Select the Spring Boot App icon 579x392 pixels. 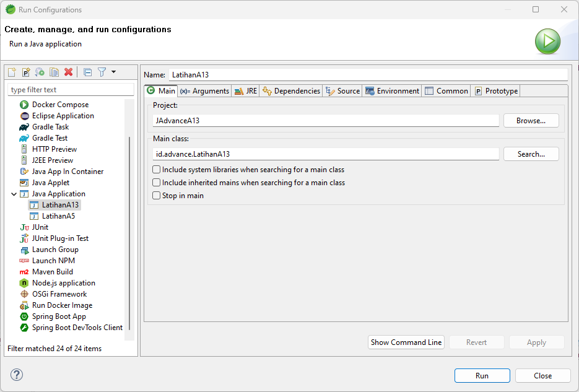[x=24, y=316]
